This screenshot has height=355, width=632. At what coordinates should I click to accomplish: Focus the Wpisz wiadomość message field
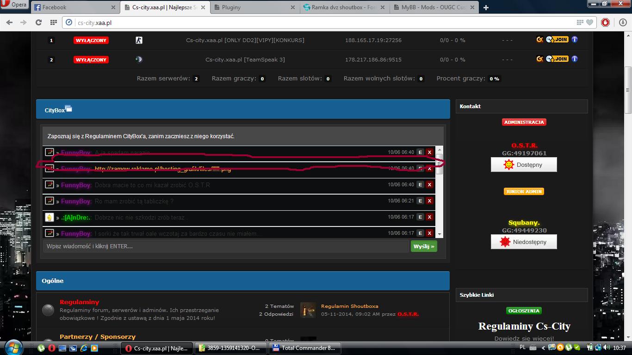[x=226, y=246]
